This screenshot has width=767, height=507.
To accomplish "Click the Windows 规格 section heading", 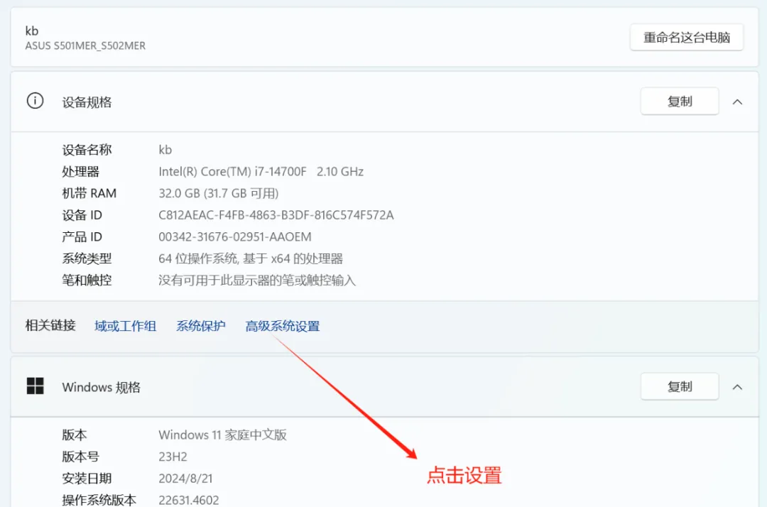I will tap(102, 387).
